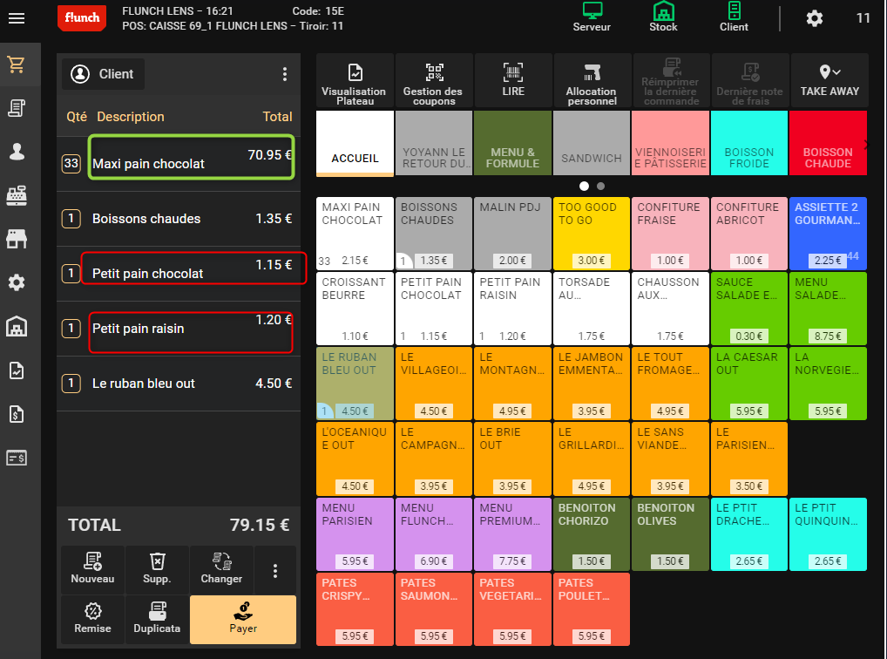Edit quantity 33 of Maxi pain chocolat
This screenshot has width=887, height=659.
tap(71, 164)
